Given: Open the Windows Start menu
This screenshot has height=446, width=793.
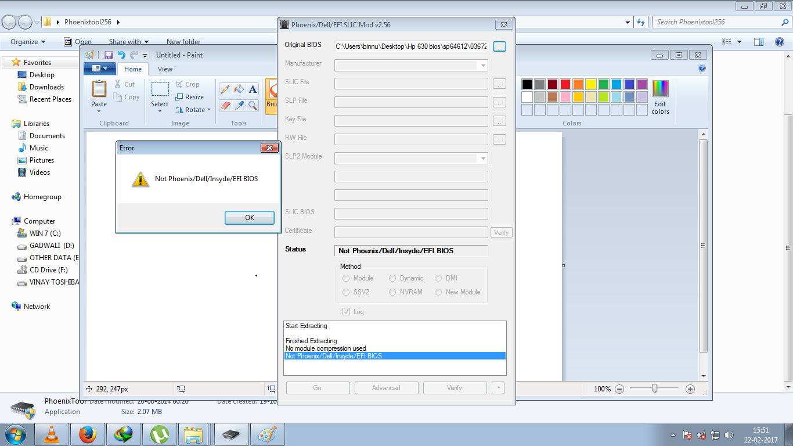Looking at the screenshot, I should click(x=16, y=434).
